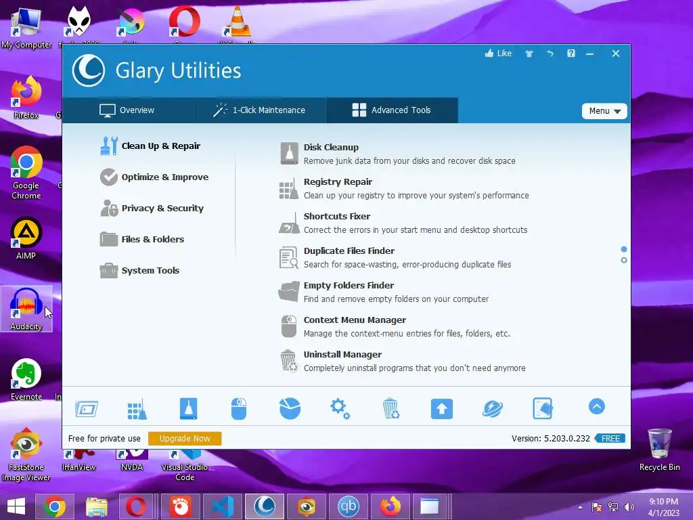Open qBittorrent from taskbar
The width and height of the screenshot is (693, 520).
coord(348,506)
